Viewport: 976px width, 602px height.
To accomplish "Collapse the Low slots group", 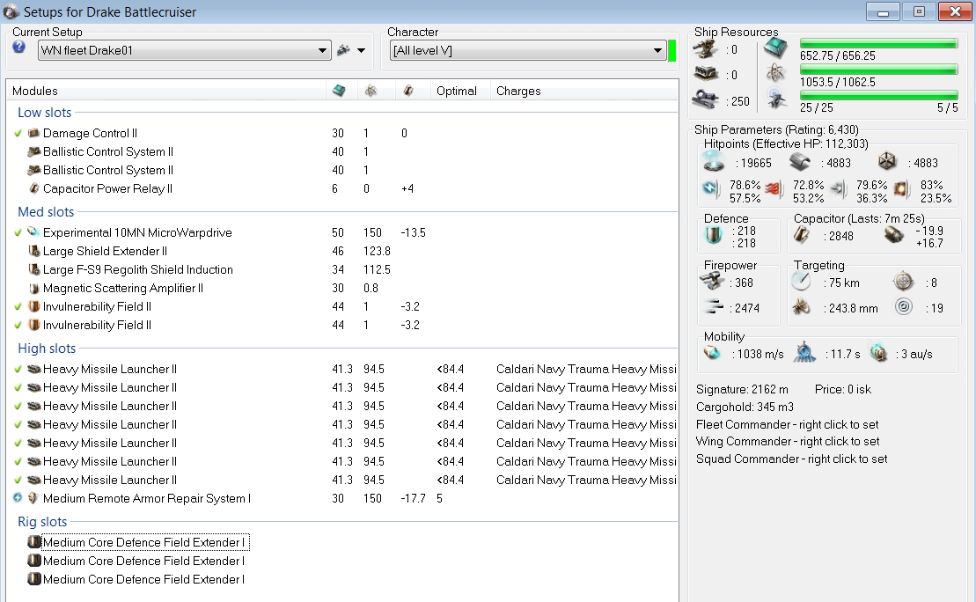I will [44, 113].
